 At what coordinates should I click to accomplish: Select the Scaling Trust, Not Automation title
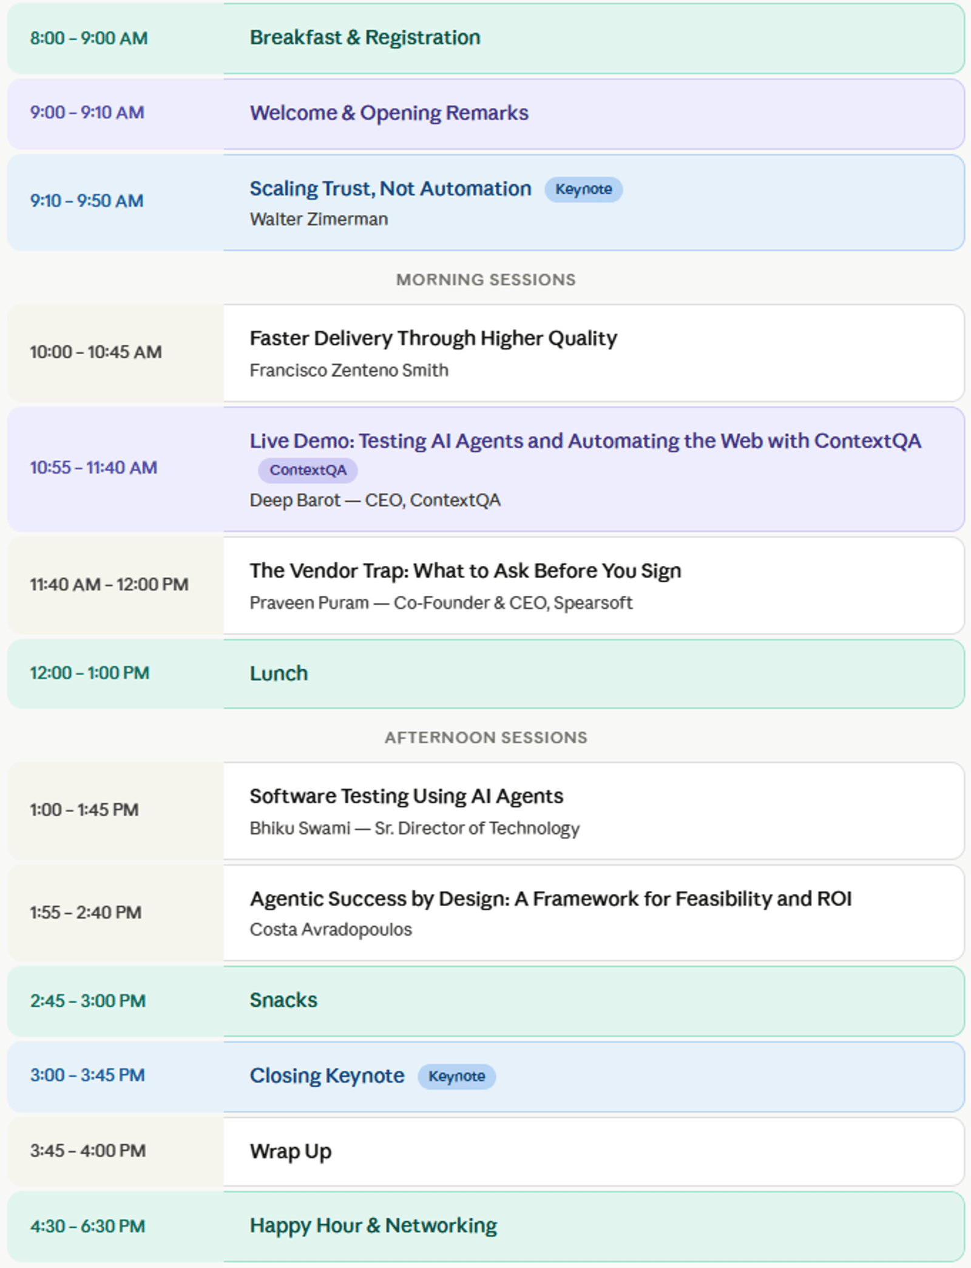coord(390,189)
